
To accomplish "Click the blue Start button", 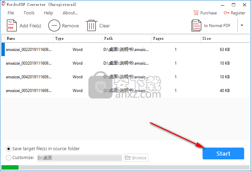I will (x=223, y=154).
